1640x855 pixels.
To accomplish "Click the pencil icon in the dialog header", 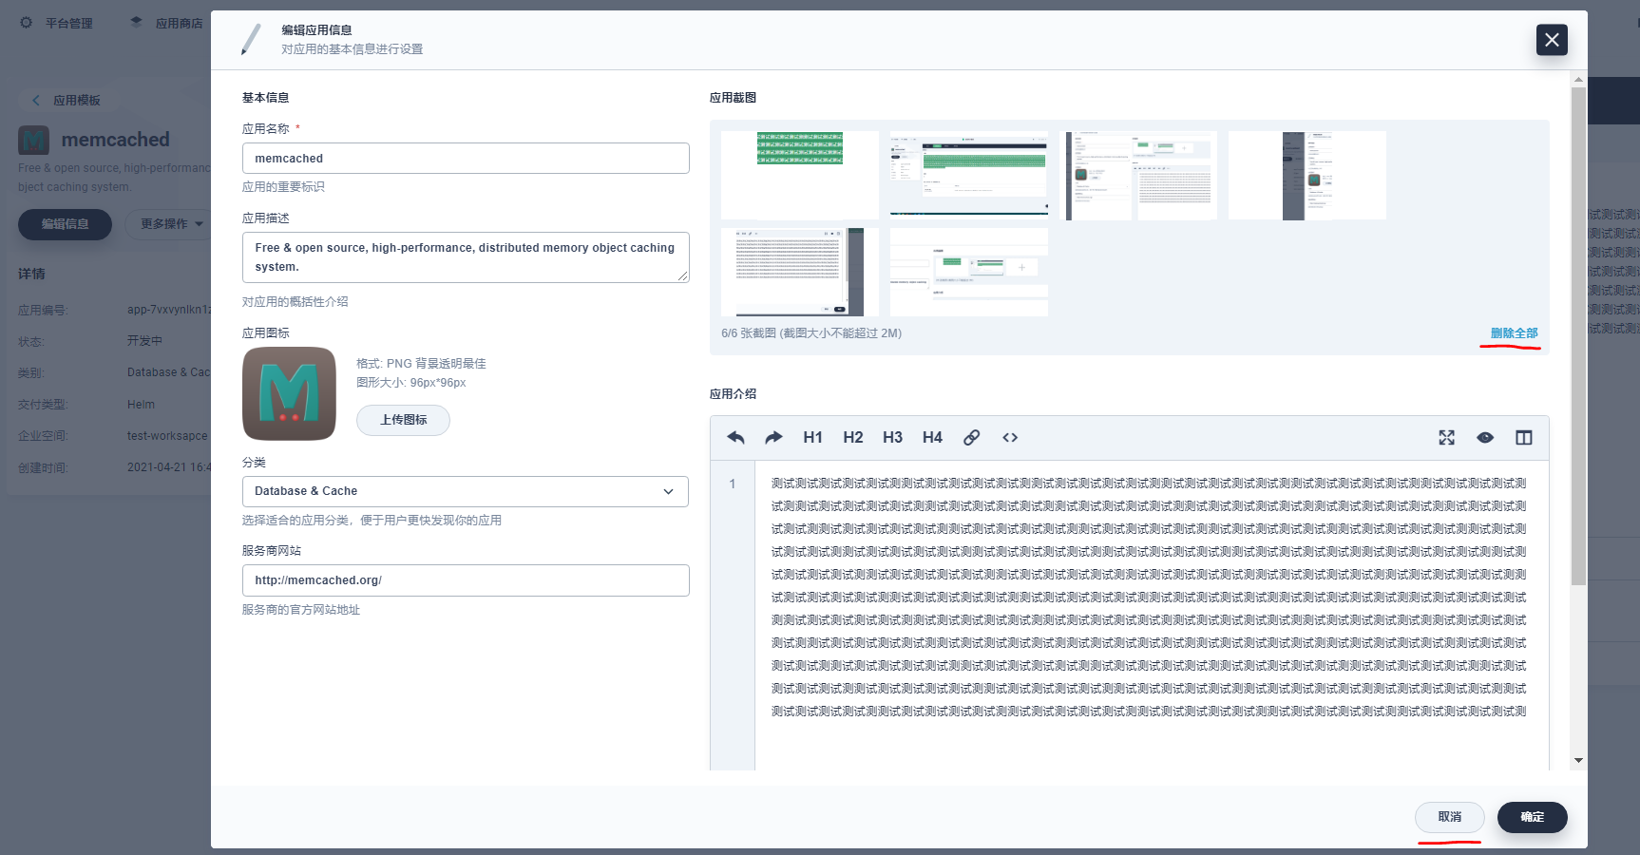I will 251,39.
